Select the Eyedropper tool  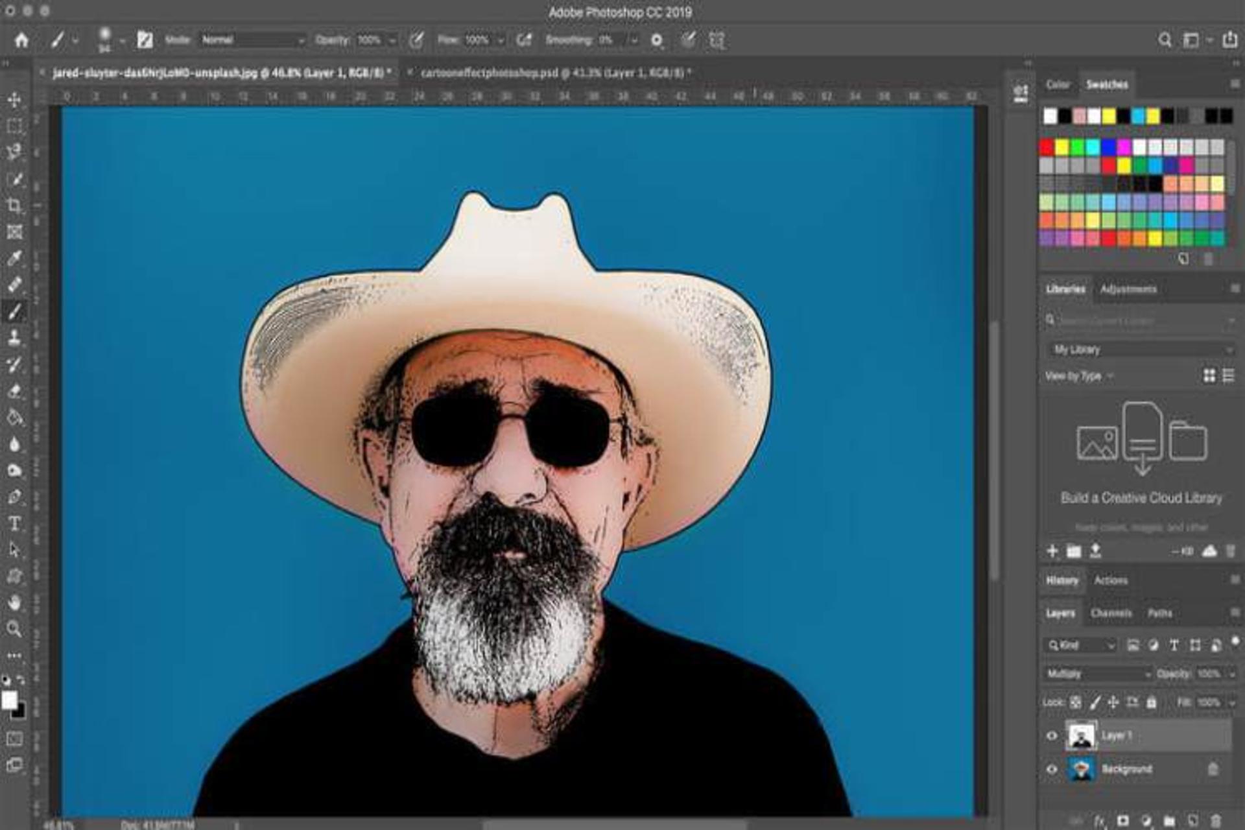coord(14,258)
